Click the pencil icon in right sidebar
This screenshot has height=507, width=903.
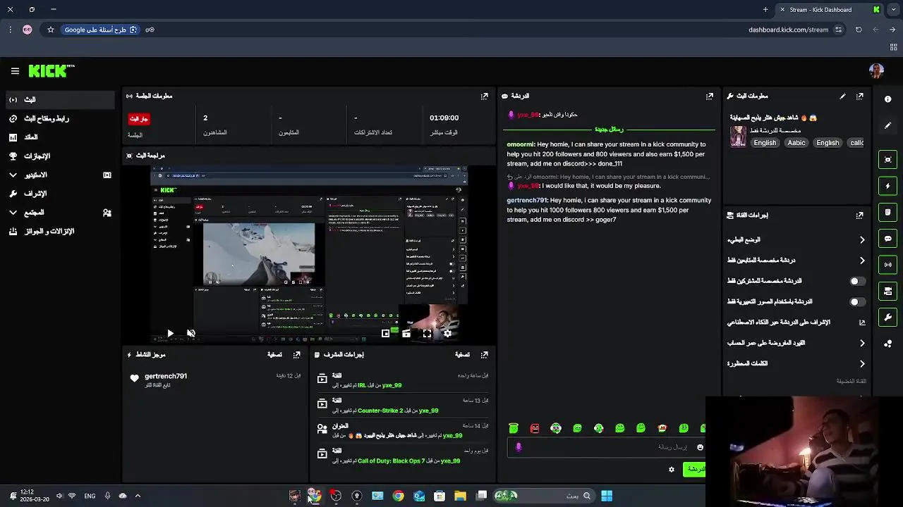tap(888, 125)
